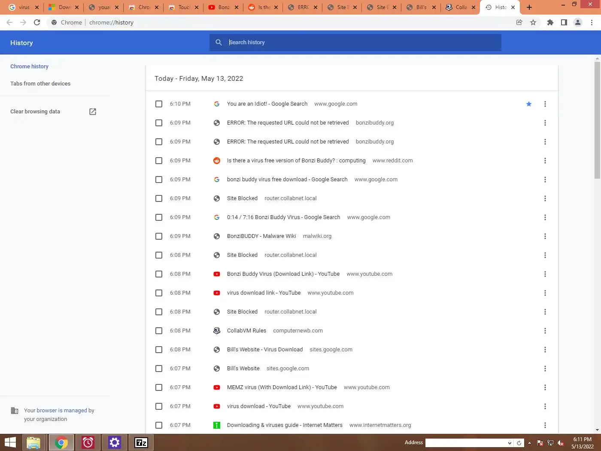Bookmark this page with the star icon

tap(533, 22)
